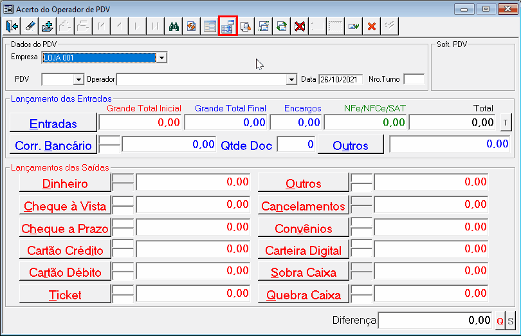Click the red-highlighted grid import icon
The image size is (521, 336).
[228, 26]
